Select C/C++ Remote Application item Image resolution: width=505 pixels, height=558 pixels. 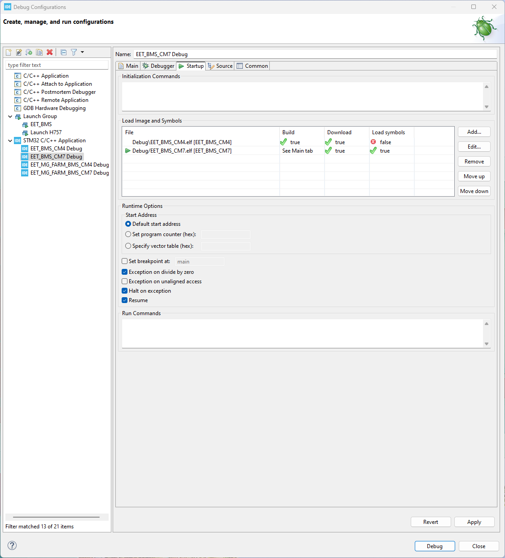pyautogui.click(x=56, y=100)
